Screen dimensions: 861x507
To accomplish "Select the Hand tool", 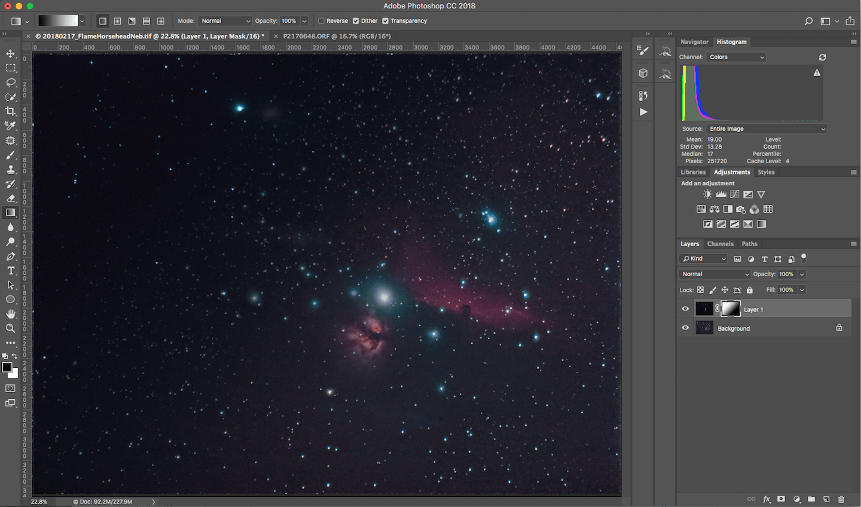I will (x=11, y=314).
